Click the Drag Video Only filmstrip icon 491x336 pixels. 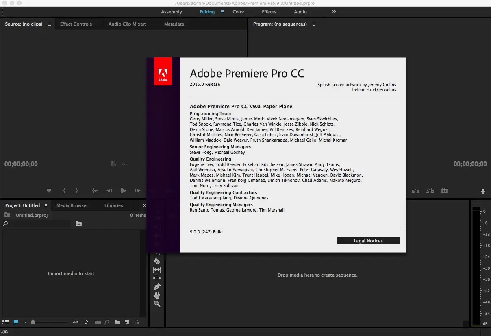[x=114, y=164]
